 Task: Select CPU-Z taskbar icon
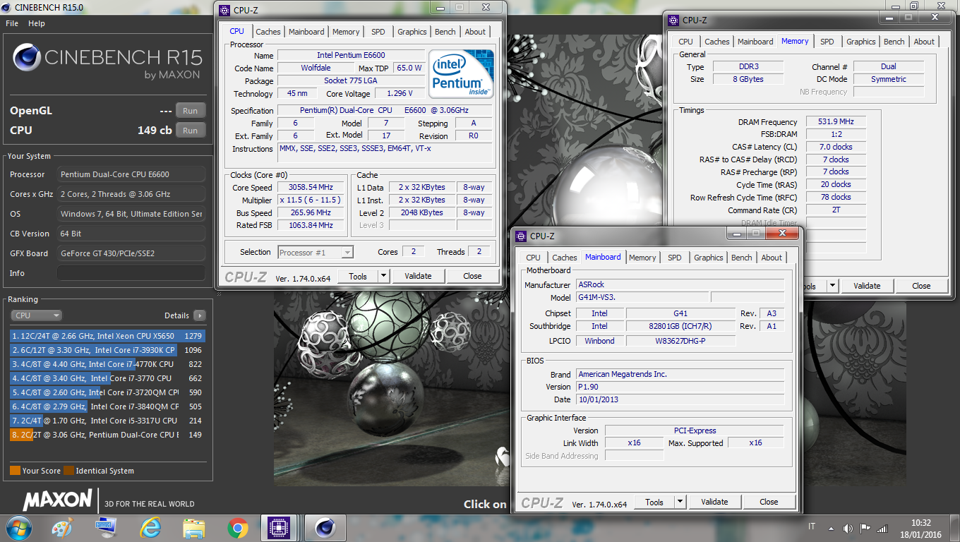click(x=280, y=527)
